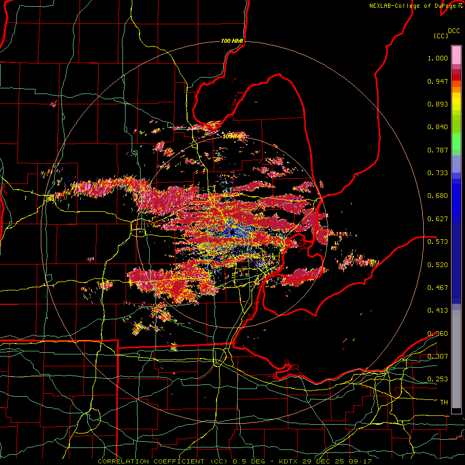Click the 0.520 scale value
This screenshot has height=465, width=465.
[x=438, y=265]
